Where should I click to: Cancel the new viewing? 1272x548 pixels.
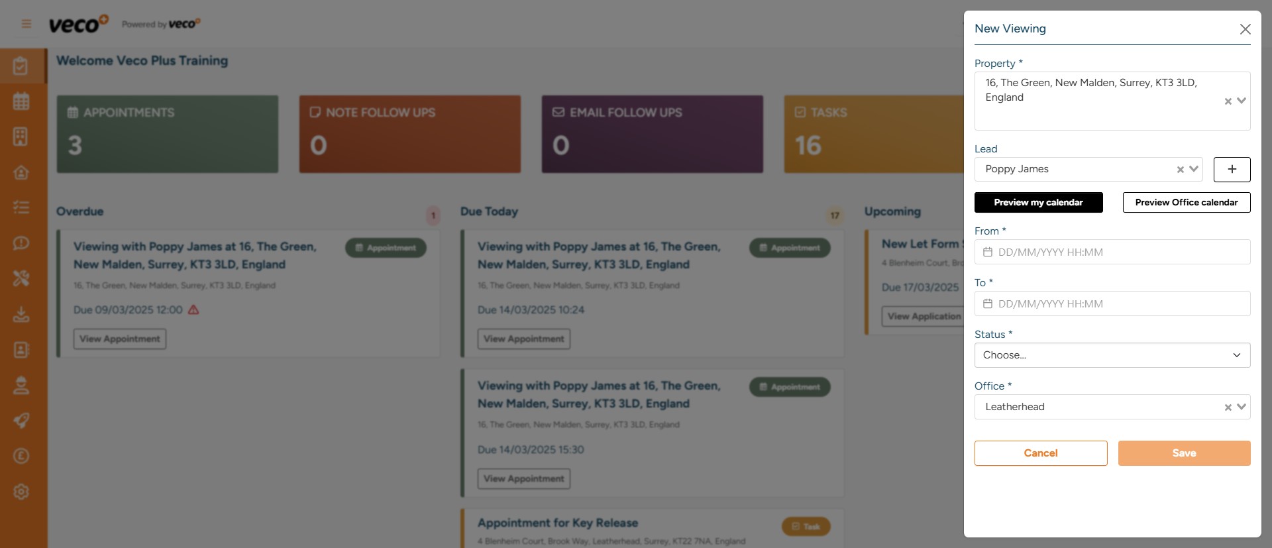tap(1041, 453)
